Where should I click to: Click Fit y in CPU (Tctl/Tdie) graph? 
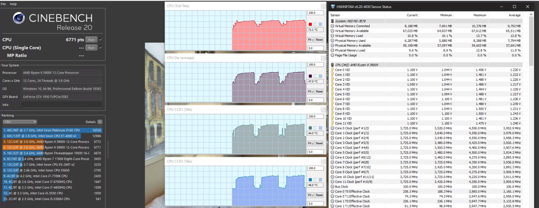click(311, 40)
